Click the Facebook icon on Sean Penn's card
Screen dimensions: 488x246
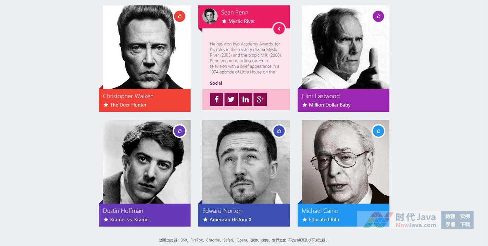point(216,99)
